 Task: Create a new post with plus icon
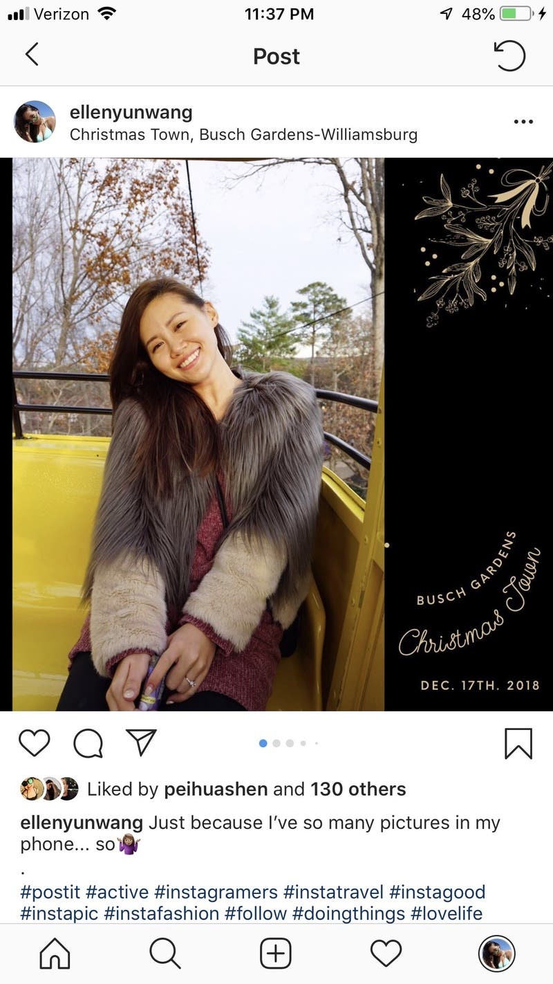tap(275, 955)
